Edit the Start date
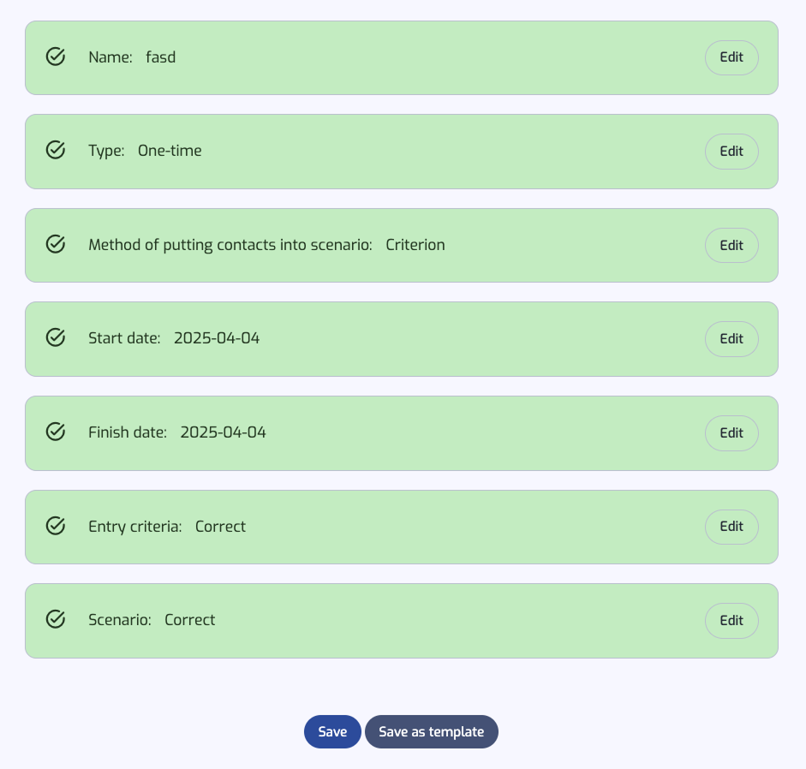 coord(731,339)
